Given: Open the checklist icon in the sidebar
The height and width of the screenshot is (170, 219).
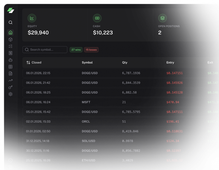Looking at the screenshot, I should click(10, 46).
